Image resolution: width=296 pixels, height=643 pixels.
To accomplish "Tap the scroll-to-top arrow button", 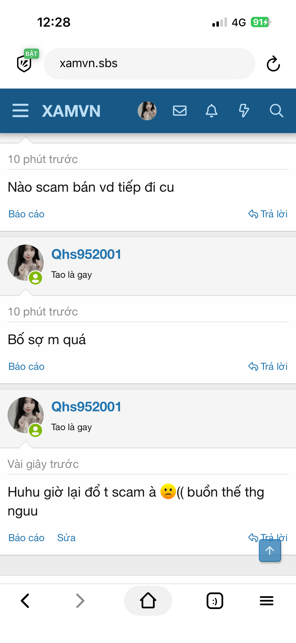I will (270, 550).
